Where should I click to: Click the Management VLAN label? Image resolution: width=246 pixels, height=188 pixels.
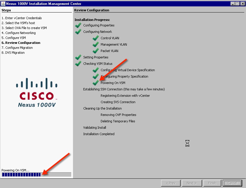click(x=114, y=44)
